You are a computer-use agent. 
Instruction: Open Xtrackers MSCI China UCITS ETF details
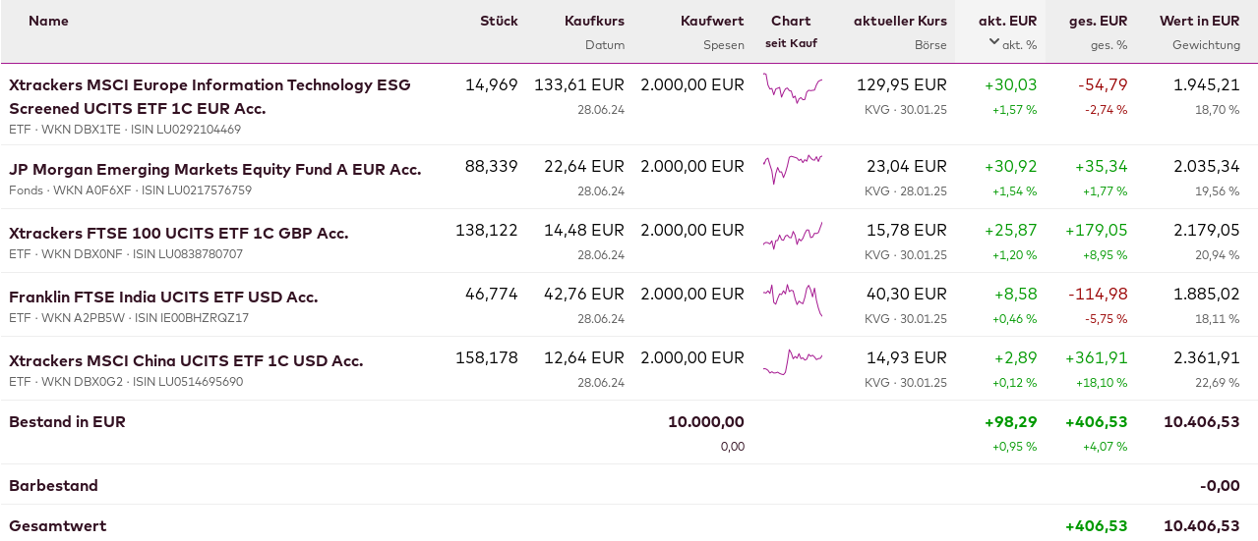pyautogui.click(x=186, y=360)
